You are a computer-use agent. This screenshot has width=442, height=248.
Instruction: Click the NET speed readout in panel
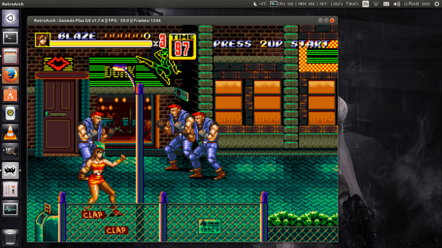pyautogui.click(x=339, y=4)
